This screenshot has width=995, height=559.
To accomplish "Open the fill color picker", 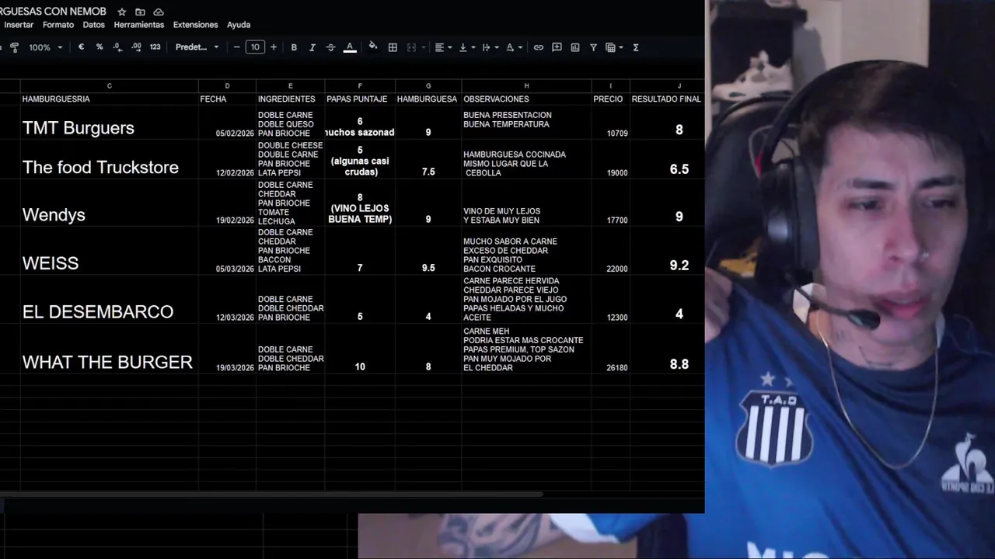I will (373, 47).
